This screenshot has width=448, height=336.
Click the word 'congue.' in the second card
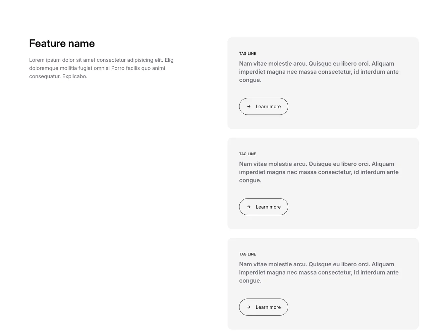tap(250, 180)
